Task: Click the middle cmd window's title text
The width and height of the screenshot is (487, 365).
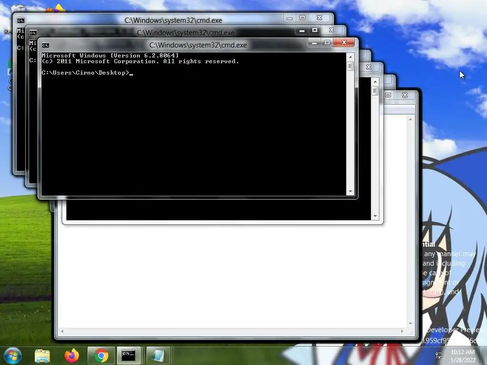Action: click(186, 33)
